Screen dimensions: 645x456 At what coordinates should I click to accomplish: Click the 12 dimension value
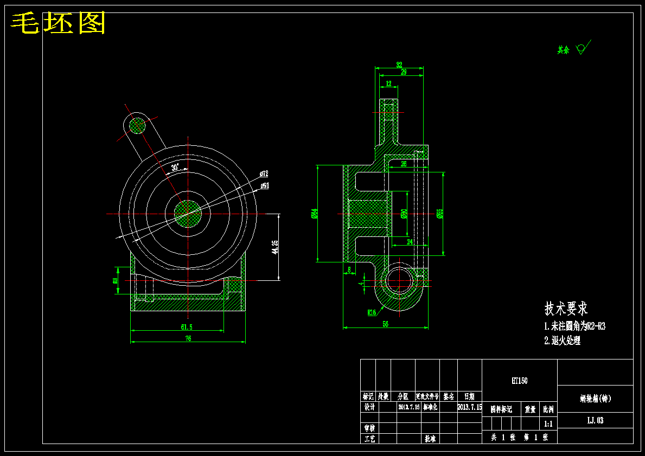pos(389,84)
